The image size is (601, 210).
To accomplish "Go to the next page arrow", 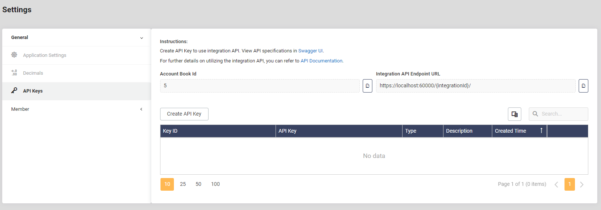I will [x=582, y=184].
